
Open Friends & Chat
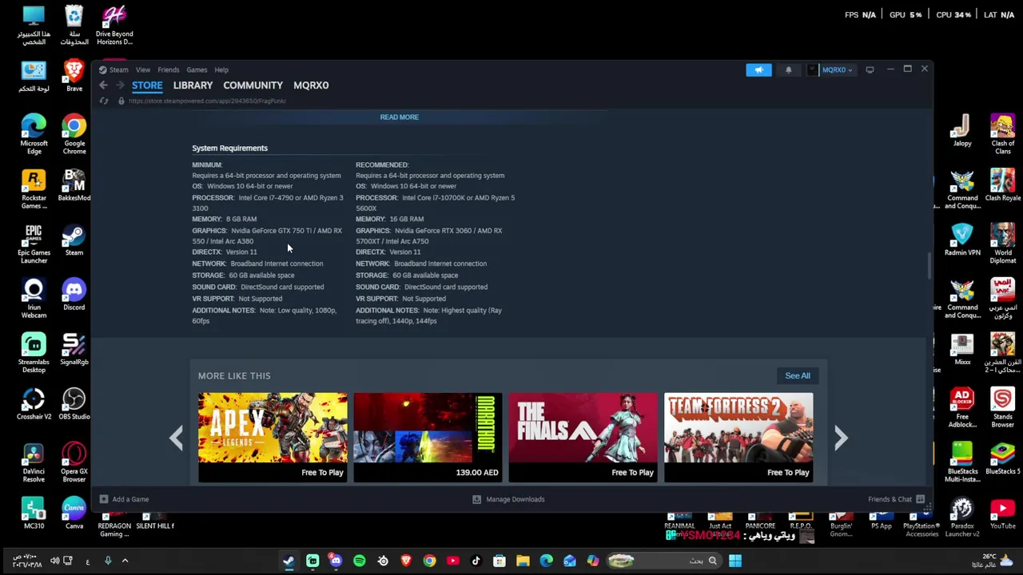pos(896,499)
